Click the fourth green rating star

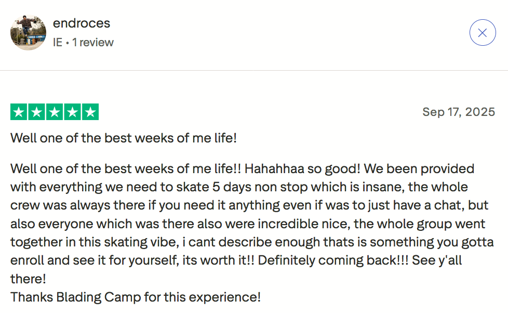click(72, 112)
